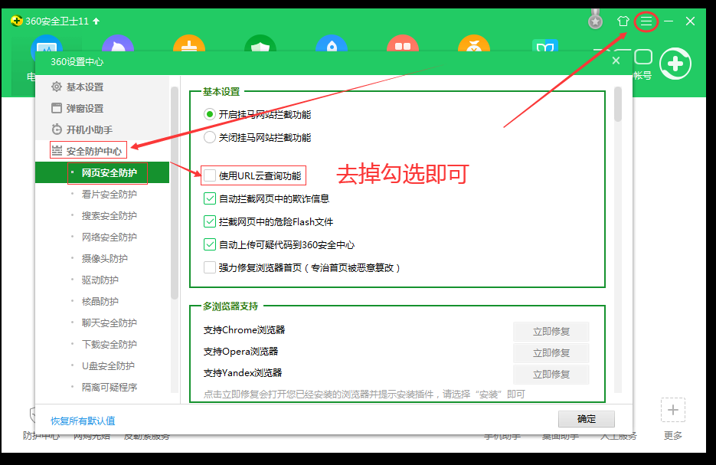
Task: Toggle 使用URL云查询功能 checkbox
Action: 210,175
